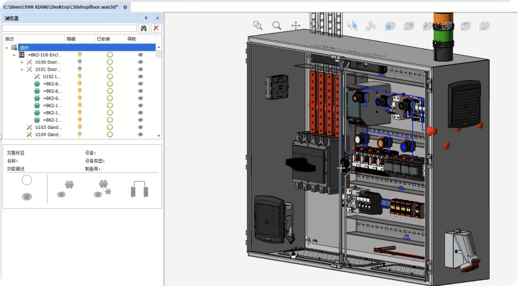The height and width of the screenshot is (286, 518).
Task: Toggle installed circle for =BK2-1U0 Encl
Action: click(x=110, y=55)
